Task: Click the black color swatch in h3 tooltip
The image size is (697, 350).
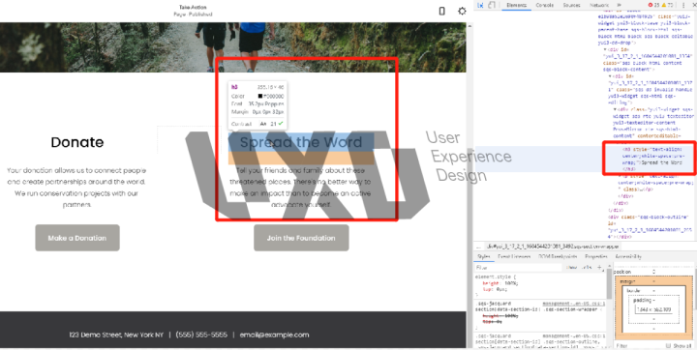Action: click(260, 96)
